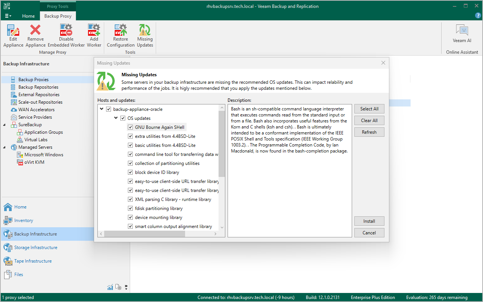Click the settings gear icon in navigation footer
The width and height of the screenshot is (483, 302).
(x=118, y=287)
